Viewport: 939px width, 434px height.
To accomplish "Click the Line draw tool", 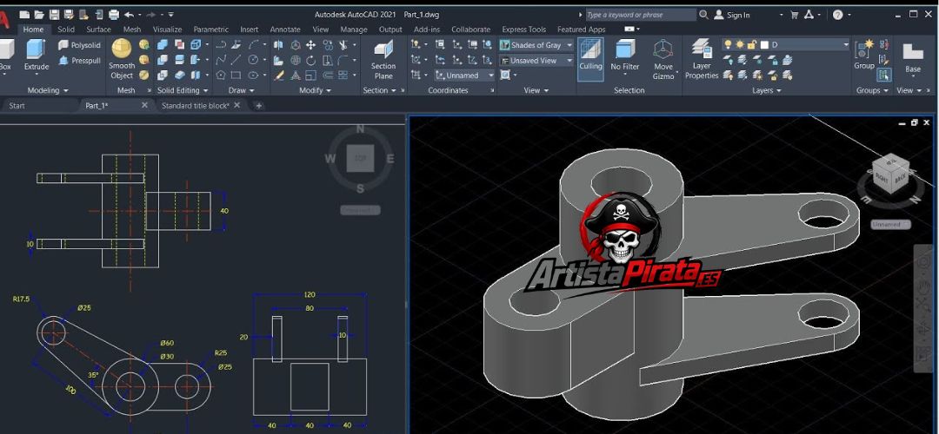I will [236, 60].
